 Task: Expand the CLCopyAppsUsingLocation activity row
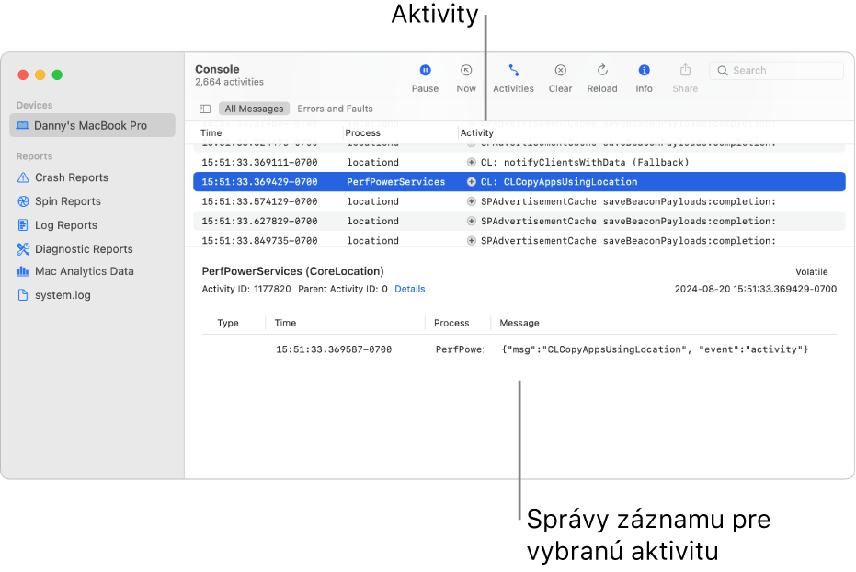pyautogui.click(x=471, y=182)
